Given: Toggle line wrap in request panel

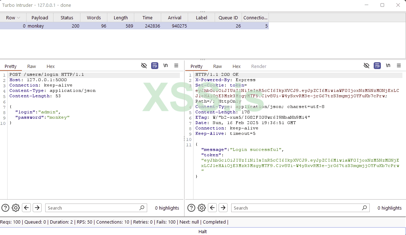Looking at the screenshot, I should coord(155,65).
